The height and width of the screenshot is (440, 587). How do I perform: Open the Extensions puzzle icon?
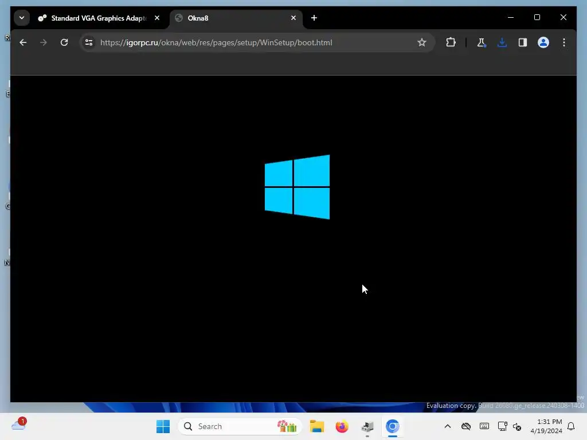[451, 42]
